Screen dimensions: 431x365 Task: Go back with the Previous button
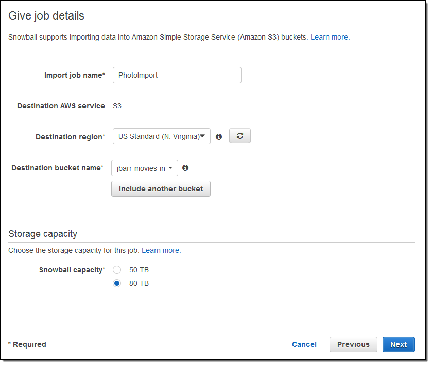(x=353, y=344)
